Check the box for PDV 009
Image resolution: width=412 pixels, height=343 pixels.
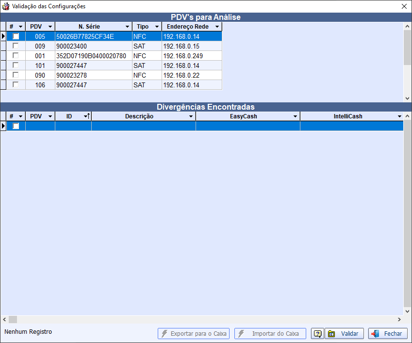[x=16, y=46]
